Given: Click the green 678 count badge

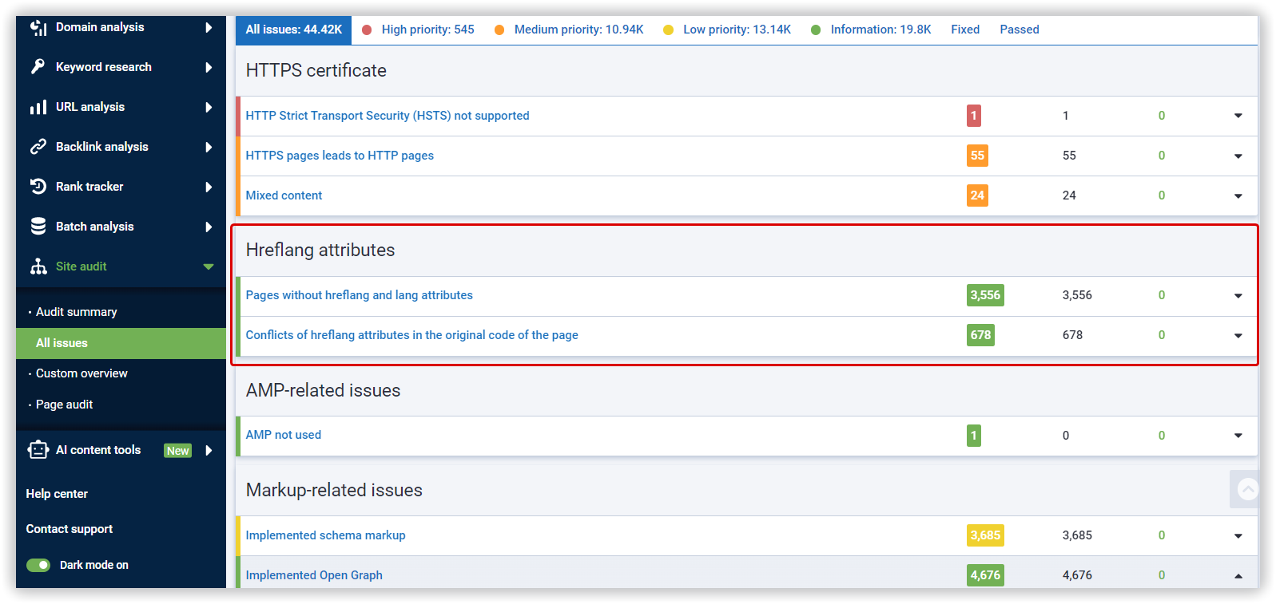Looking at the screenshot, I should tap(980, 335).
